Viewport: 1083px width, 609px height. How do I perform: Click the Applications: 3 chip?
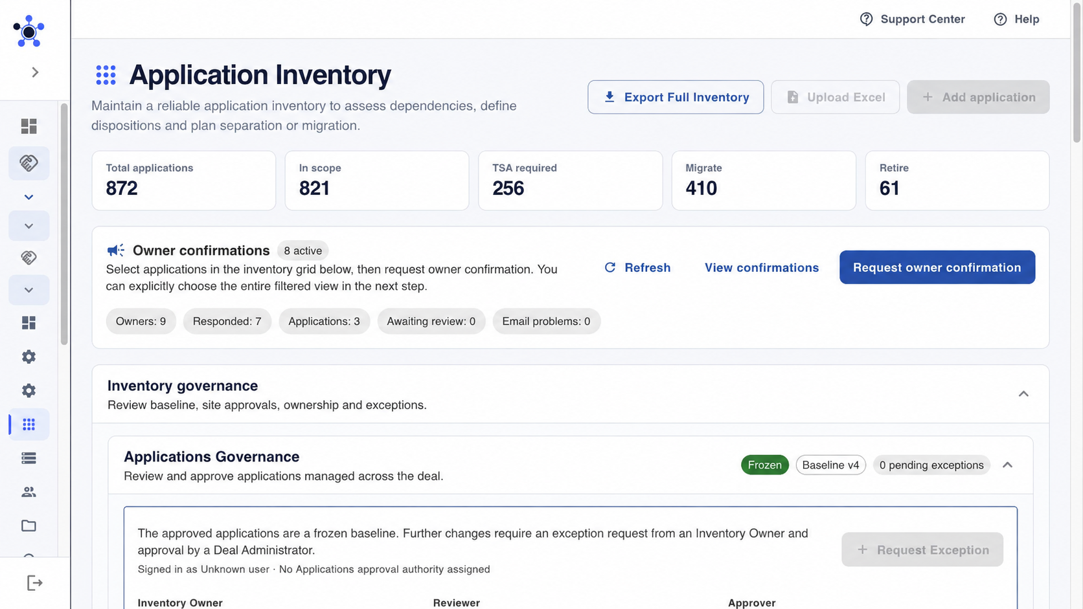tap(324, 321)
